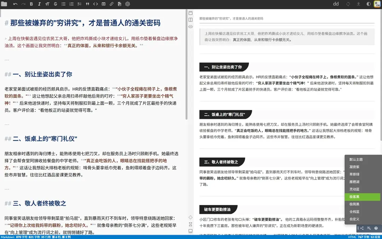Insert a table using the table icon

(x=104, y=4)
